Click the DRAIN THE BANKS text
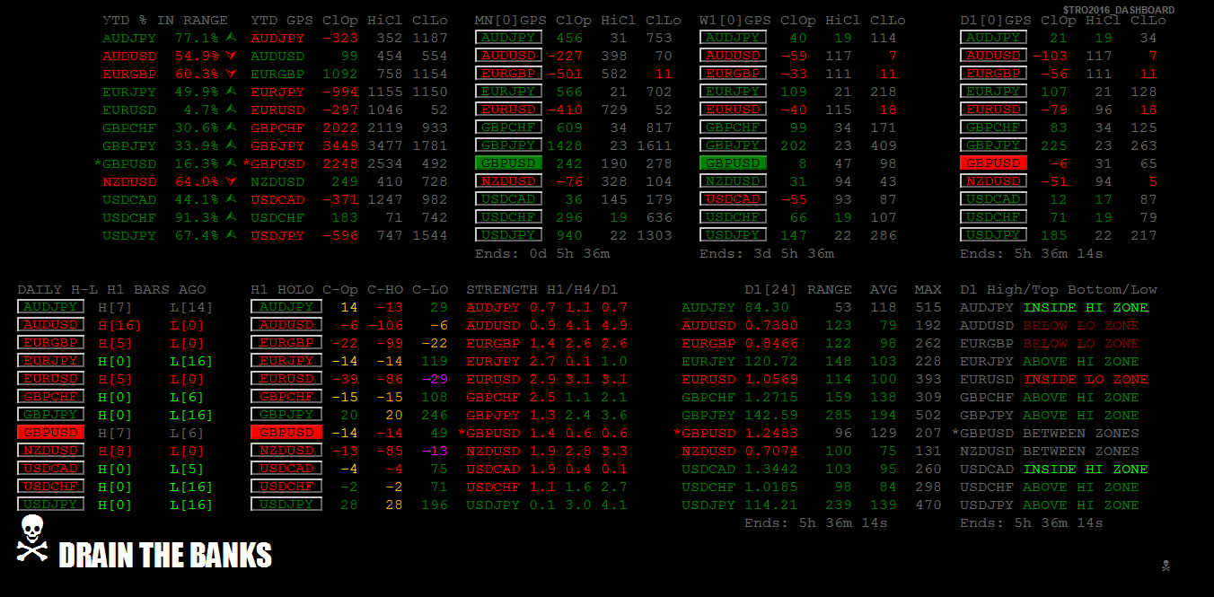 165,556
